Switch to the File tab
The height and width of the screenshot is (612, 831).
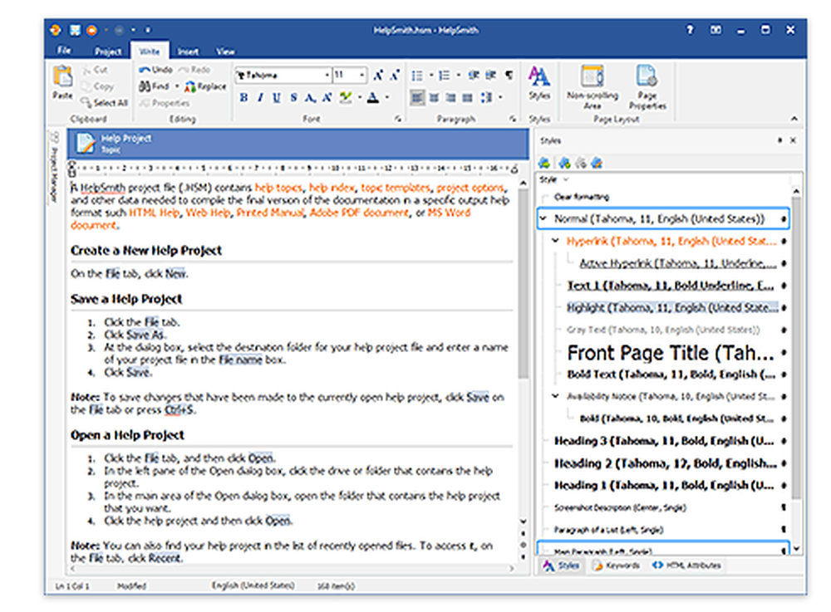(64, 51)
